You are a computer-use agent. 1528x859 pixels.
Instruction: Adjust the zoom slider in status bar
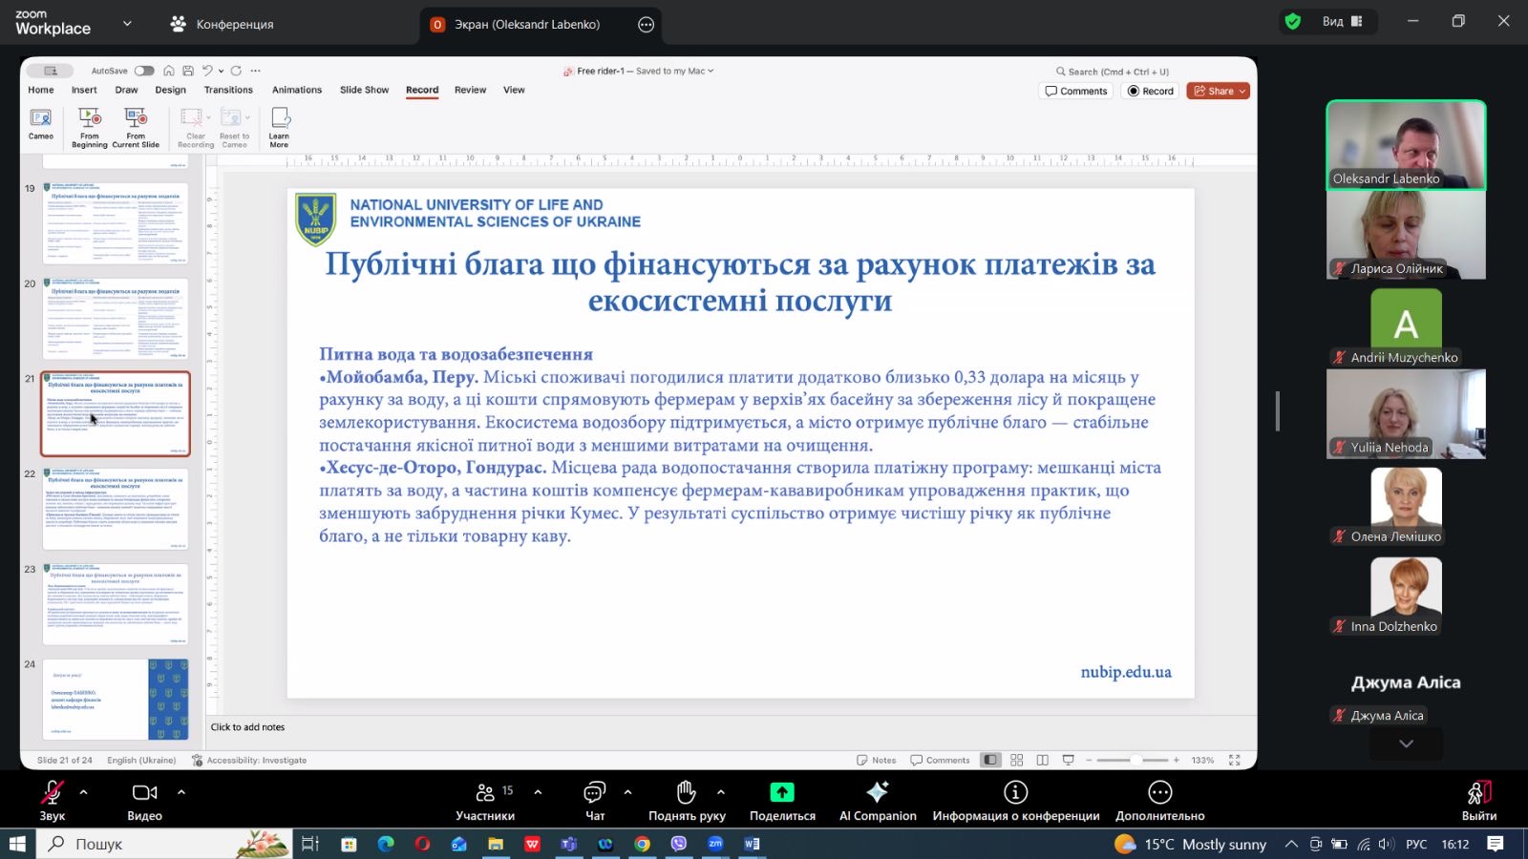(x=1134, y=761)
